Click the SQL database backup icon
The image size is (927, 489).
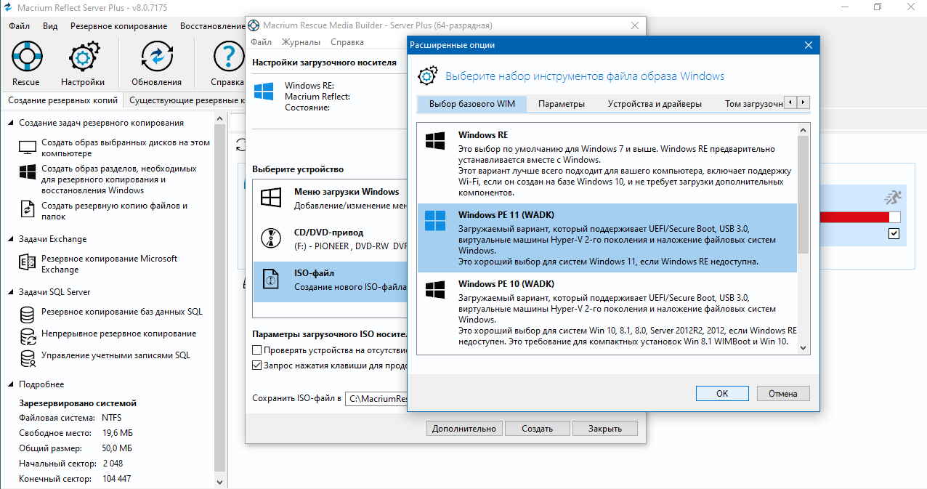(x=28, y=315)
